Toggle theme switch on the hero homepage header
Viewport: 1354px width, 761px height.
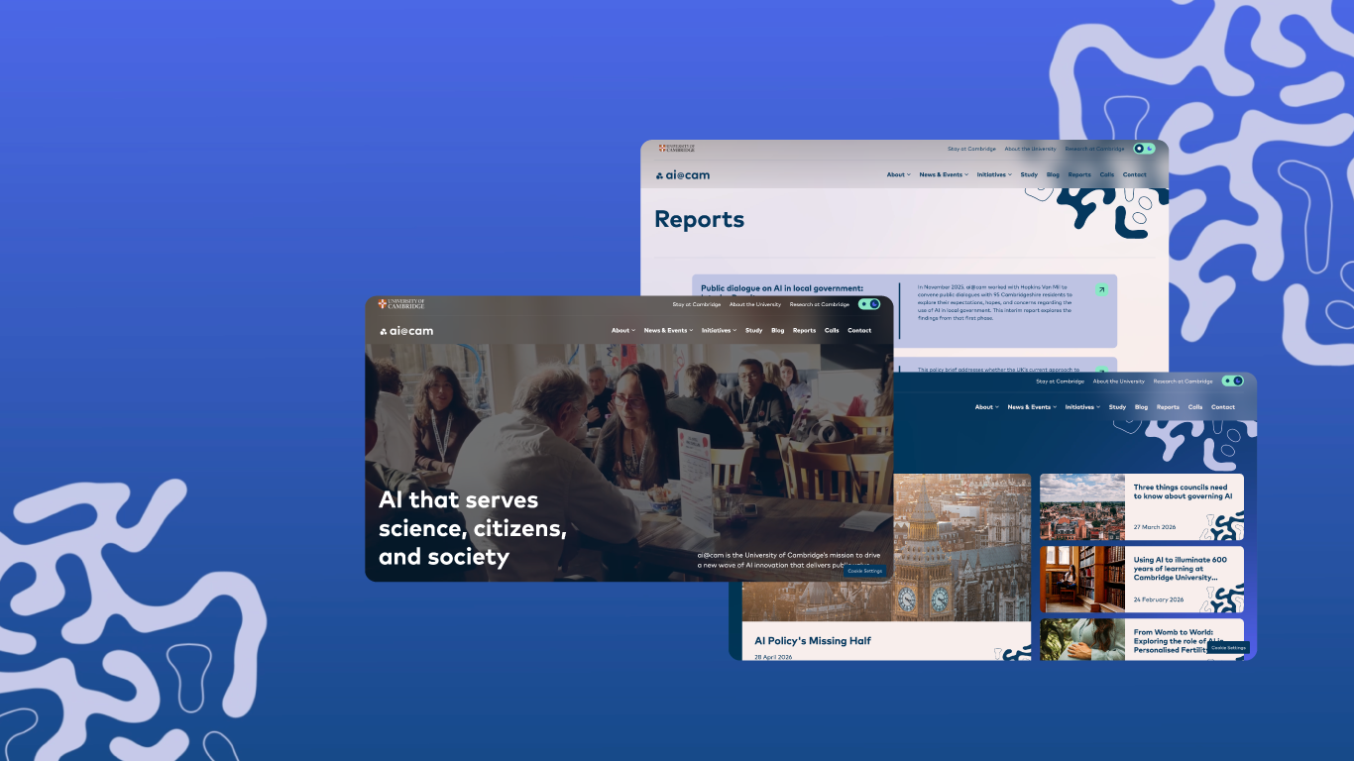click(x=869, y=304)
